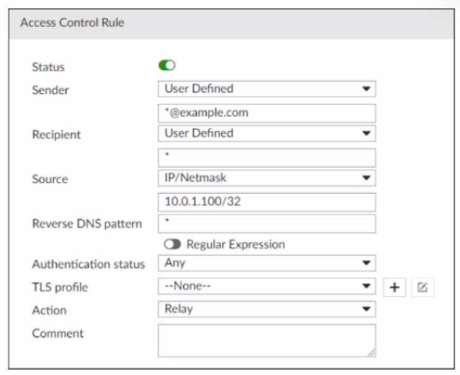Screen dimensions: 460x375
Task: Open the Authentication status dropdown
Action: click(x=267, y=263)
